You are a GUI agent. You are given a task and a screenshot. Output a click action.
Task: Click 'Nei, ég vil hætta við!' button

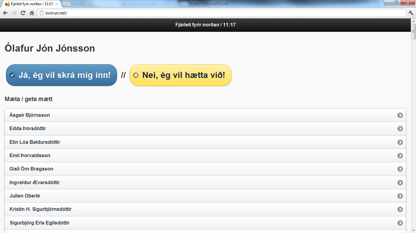[x=180, y=75]
